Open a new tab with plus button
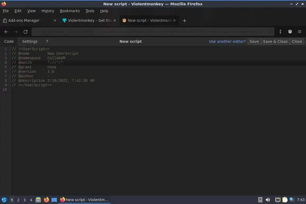 [184, 20]
